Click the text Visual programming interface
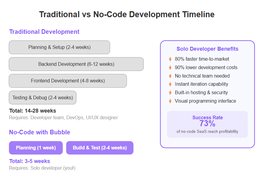This screenshot has width=261, height=179. pyautogui.click(x=206, y=101)
